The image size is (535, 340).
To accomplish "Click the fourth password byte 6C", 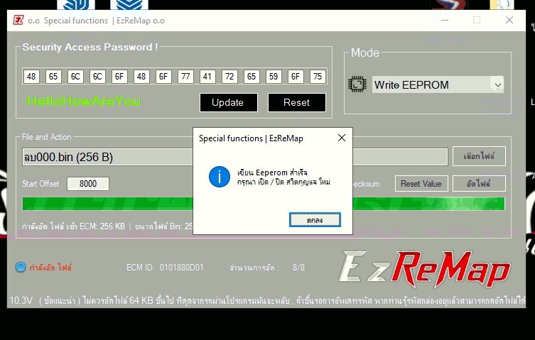I will (x=97, y=77).
